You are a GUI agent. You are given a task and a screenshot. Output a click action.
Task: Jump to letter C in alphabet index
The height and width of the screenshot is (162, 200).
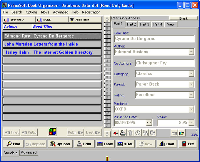[107, 33]
